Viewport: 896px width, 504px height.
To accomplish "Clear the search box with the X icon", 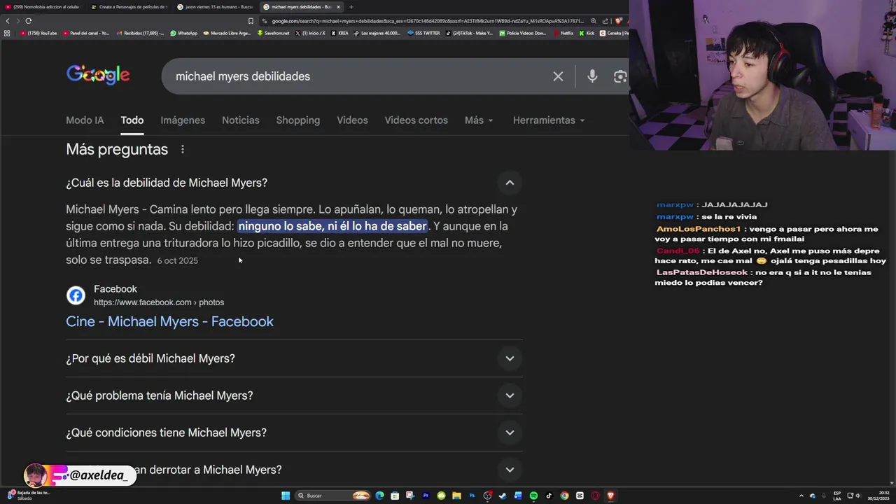I will 558,76.
